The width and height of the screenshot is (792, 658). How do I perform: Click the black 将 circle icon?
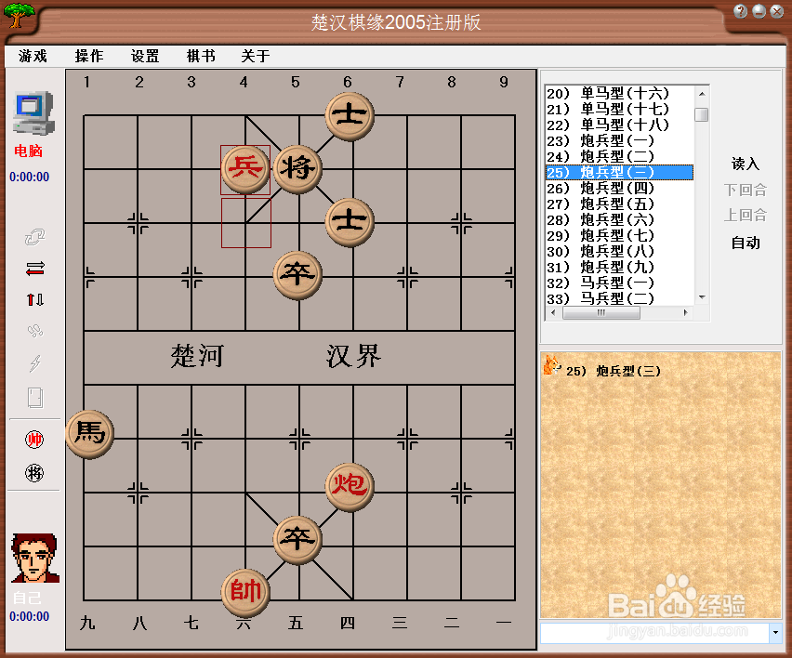pos(34,473)
